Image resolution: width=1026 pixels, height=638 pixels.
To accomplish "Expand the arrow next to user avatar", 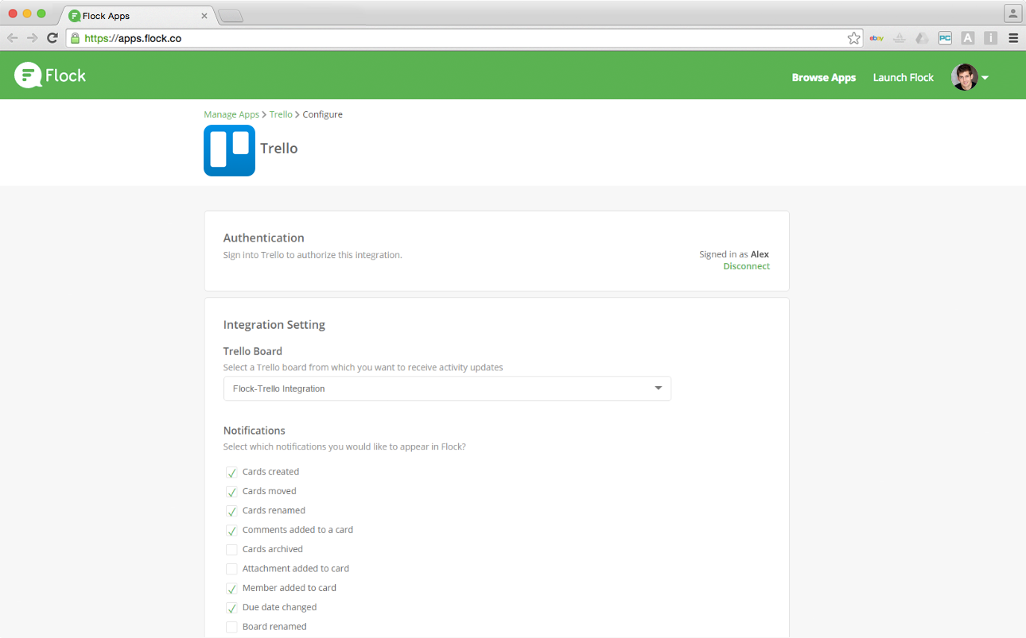I will click(x=985, y=78).
